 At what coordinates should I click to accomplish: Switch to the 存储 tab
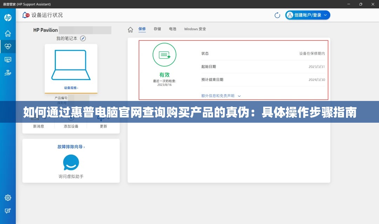(157, 29)
